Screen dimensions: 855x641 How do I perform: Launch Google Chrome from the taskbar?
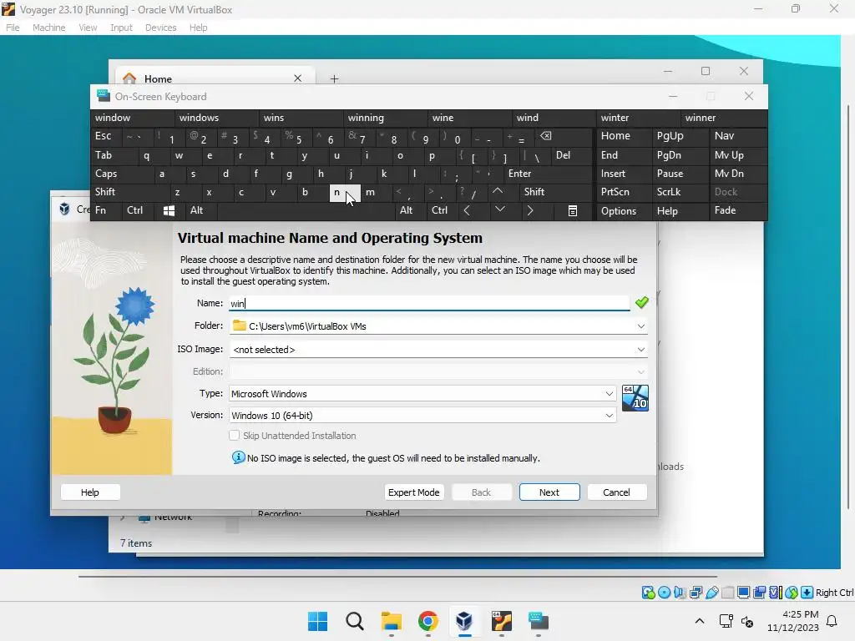(428, 621)
